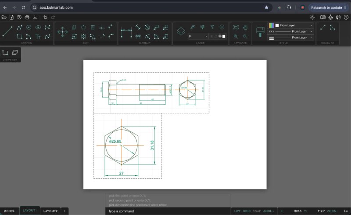Viewport: 351px width, 215px height.
Task: Select the Line drawing tool
Action: (7, 32)
